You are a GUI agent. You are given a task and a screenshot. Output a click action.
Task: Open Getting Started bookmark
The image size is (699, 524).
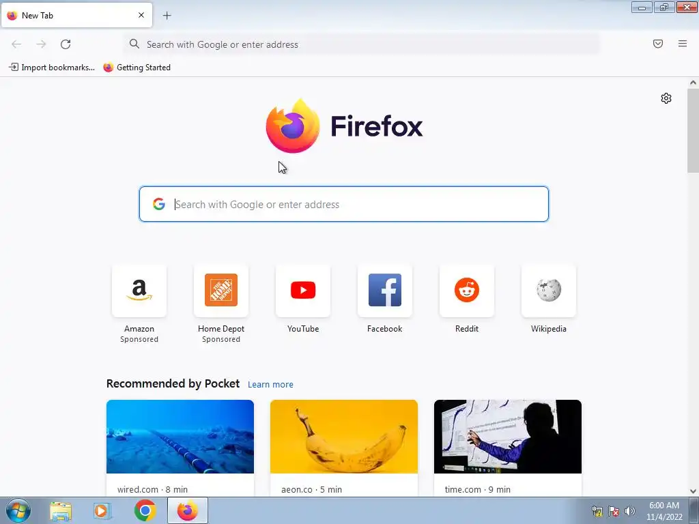point(137,68)
